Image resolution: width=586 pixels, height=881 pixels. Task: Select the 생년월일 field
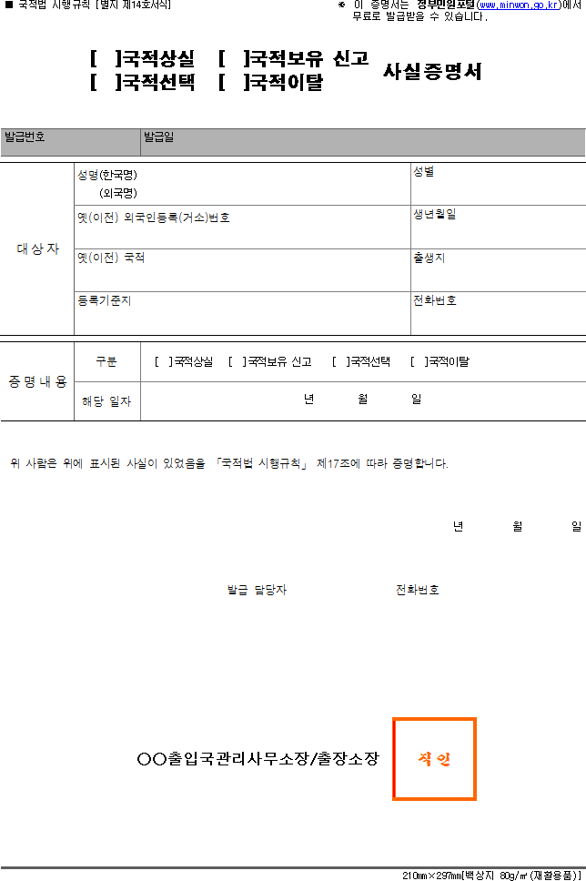pyautogui.click(x=499, y=227)
